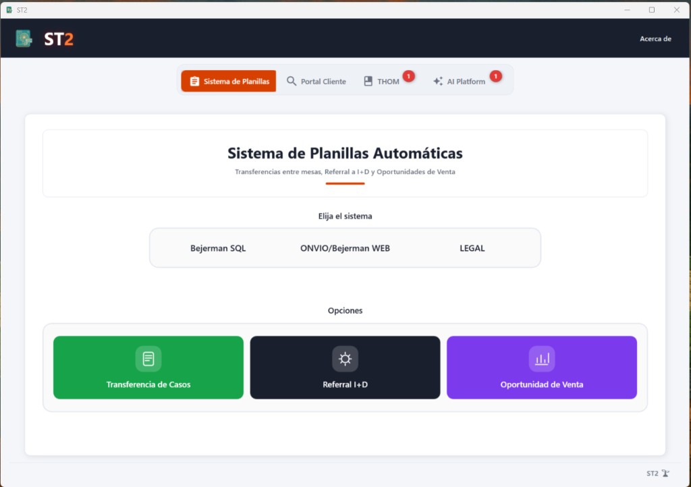
Task: Click the book icon next to THOM
Action: [368, 81]
